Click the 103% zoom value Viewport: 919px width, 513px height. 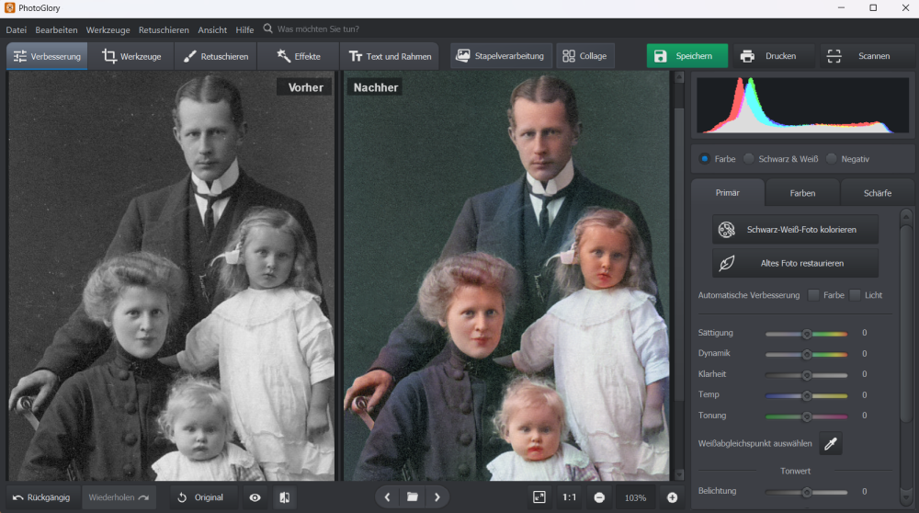coord(635,497)
